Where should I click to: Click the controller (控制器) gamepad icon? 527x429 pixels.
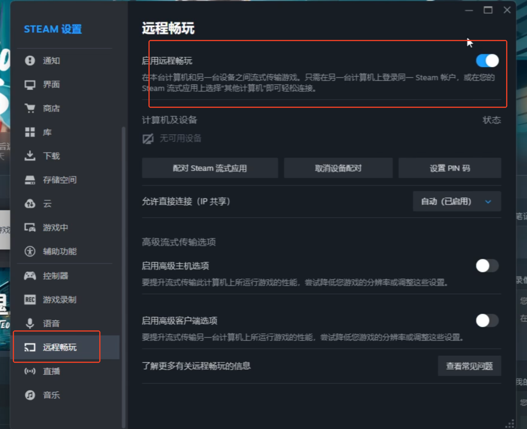pos(30,276)
